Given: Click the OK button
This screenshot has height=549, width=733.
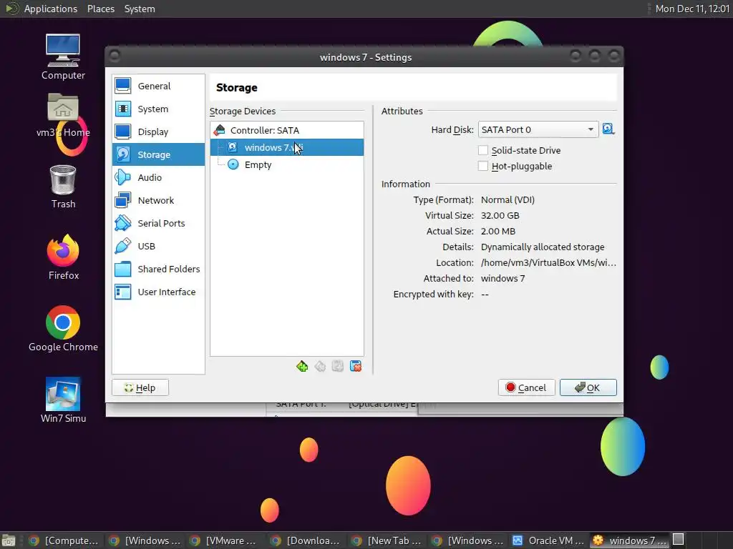Looking at the screenshot, I should (x=588, y=387).
